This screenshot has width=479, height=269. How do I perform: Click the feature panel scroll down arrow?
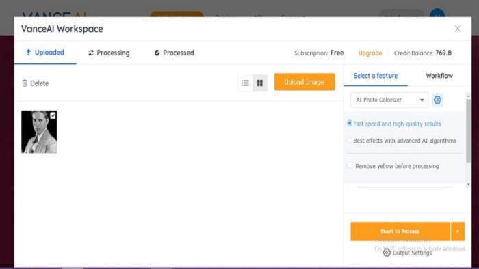tap(468, 184)
